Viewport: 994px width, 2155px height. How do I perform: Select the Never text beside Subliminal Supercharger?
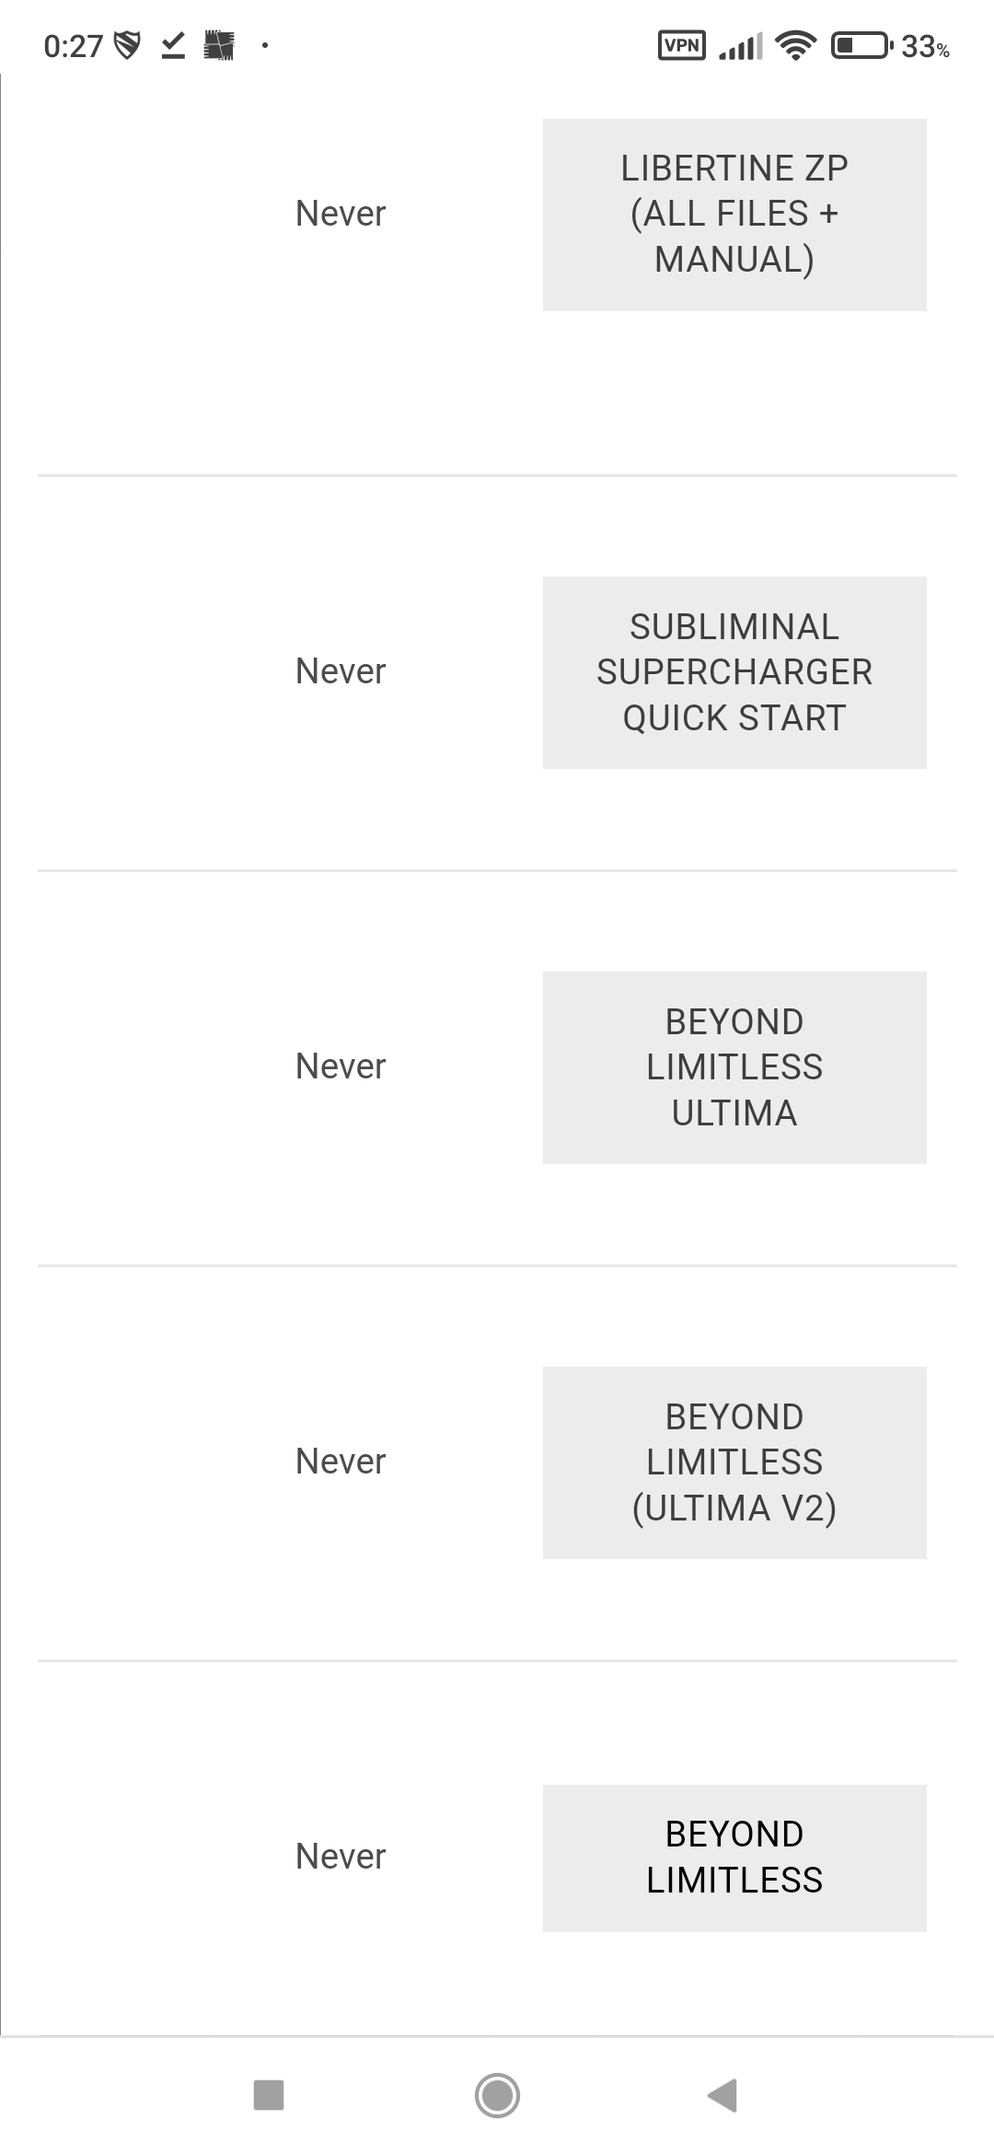(341, 671)
